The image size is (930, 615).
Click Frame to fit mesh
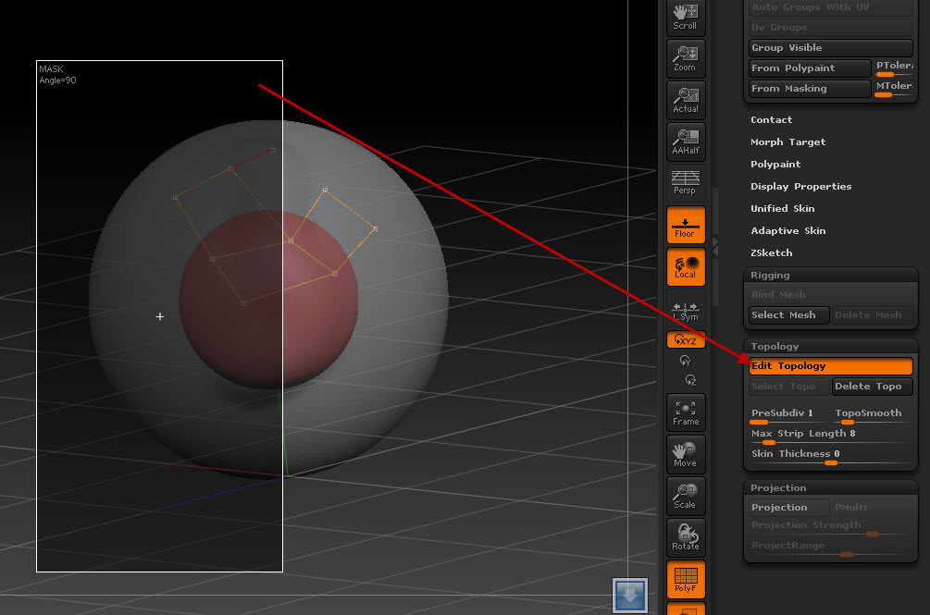686,412
